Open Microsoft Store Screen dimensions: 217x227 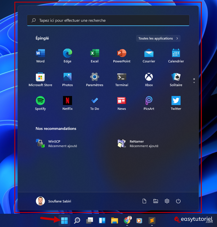40,80
